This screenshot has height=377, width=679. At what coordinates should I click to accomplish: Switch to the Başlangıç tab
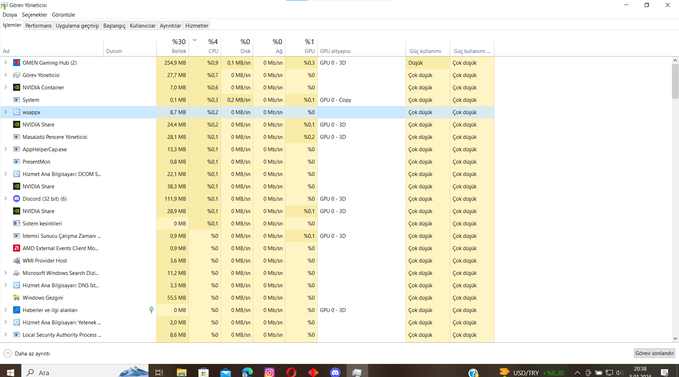114,26
